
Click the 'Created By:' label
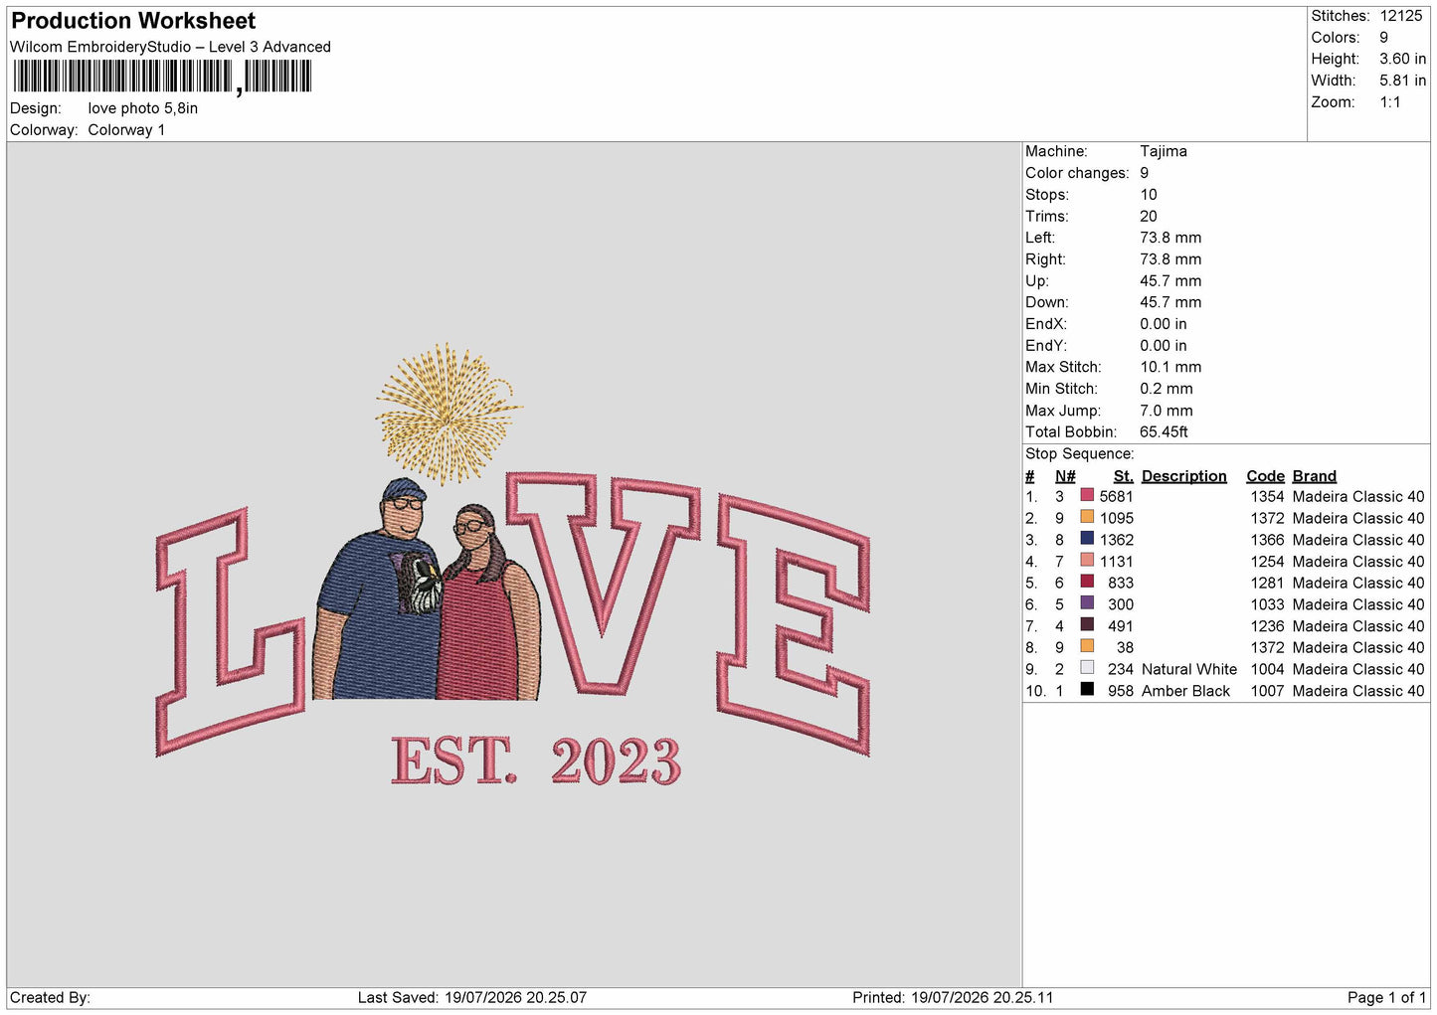click(x=50, y=997)
